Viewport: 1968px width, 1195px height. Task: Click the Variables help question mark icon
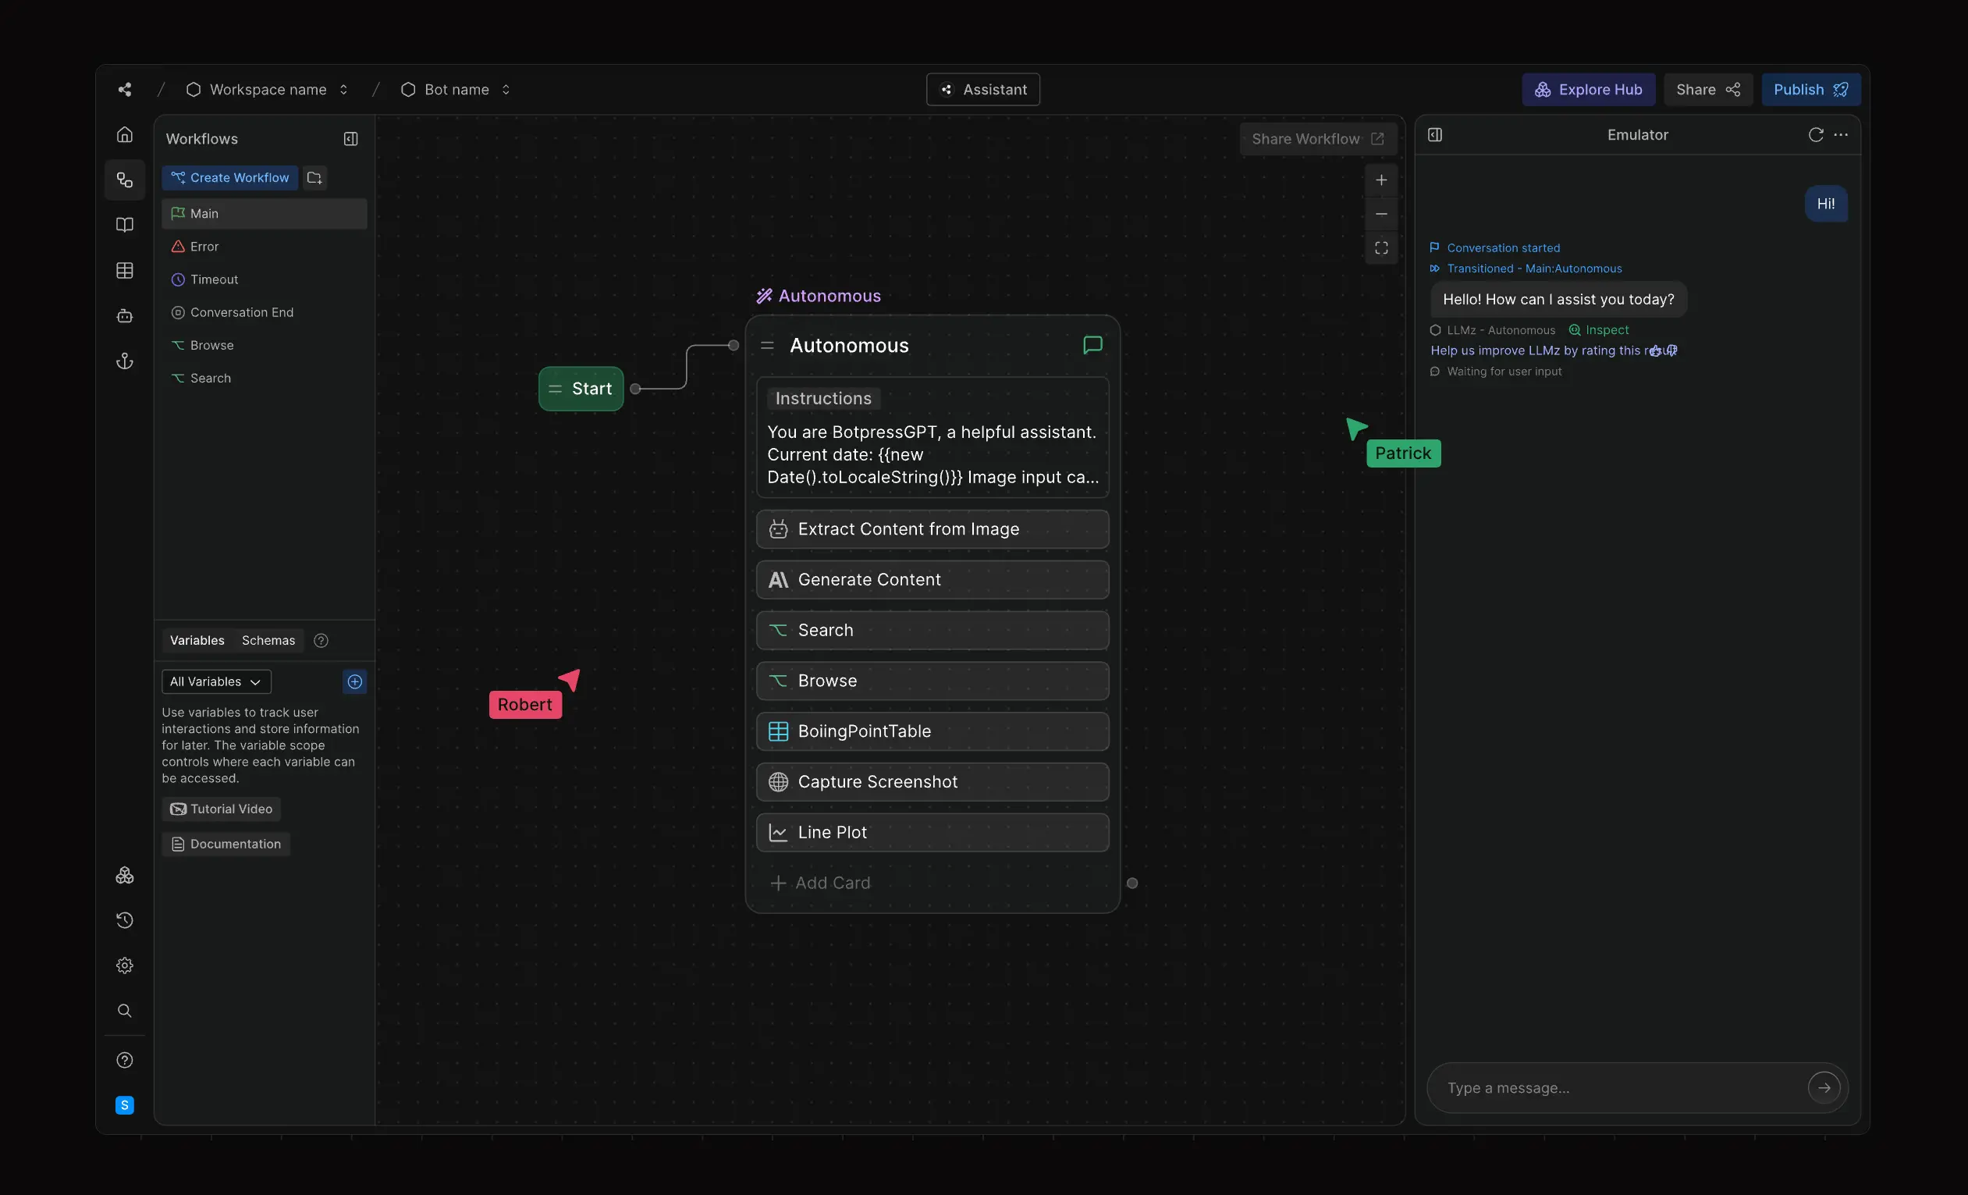point(321,641)
